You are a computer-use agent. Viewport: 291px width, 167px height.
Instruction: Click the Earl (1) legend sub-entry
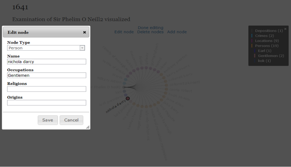click(265, 51)
